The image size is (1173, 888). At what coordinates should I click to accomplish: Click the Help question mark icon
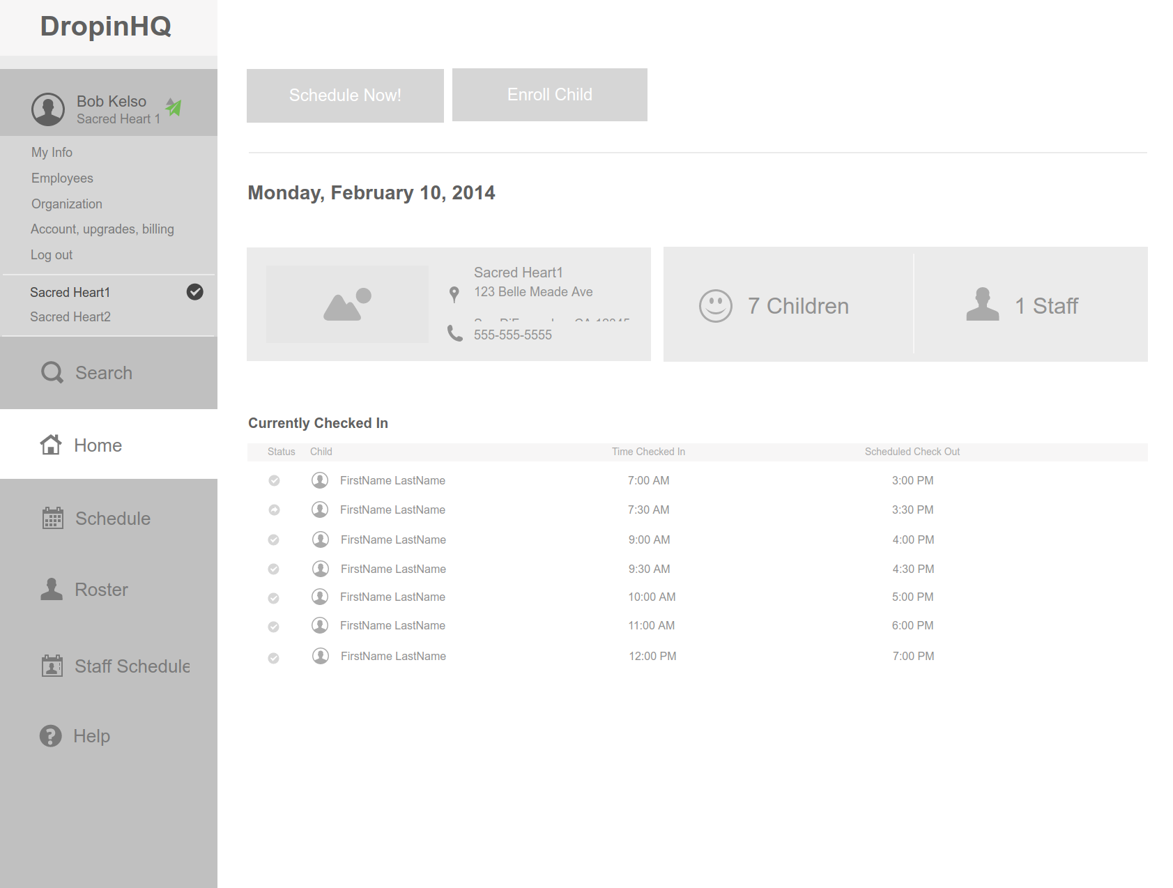pos(50,735)
